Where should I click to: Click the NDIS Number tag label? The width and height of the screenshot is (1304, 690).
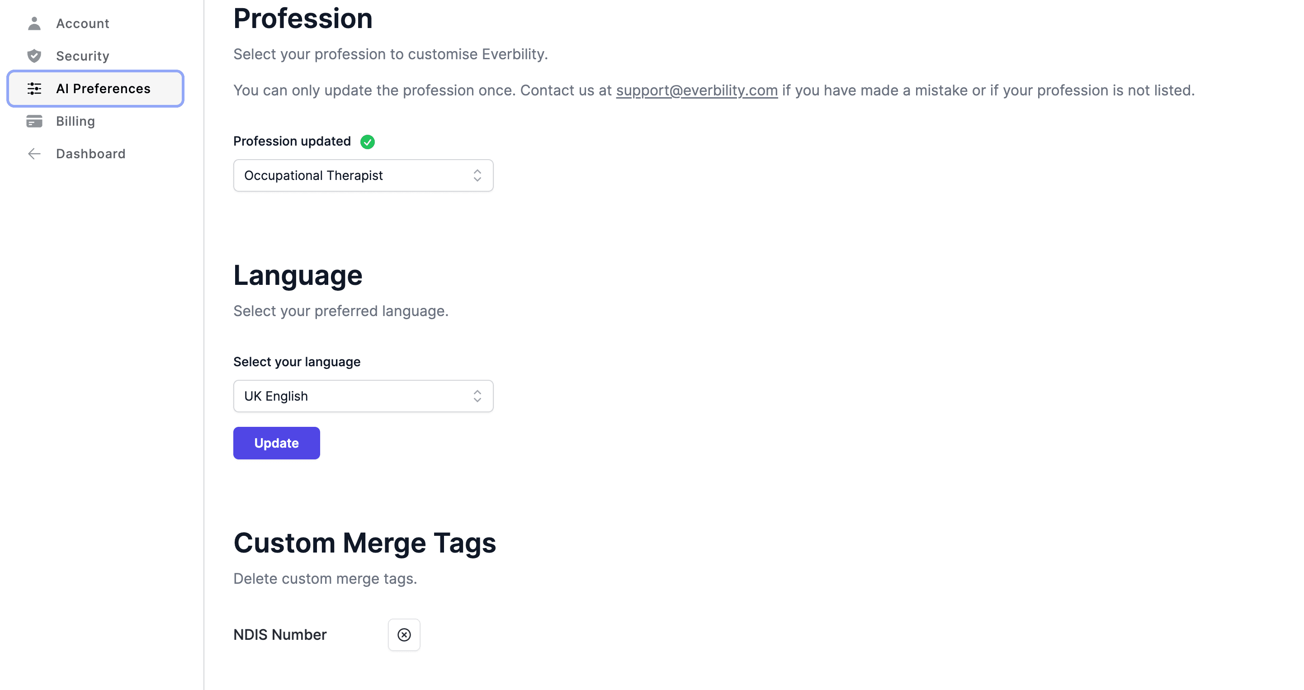[x=280, y=634]
